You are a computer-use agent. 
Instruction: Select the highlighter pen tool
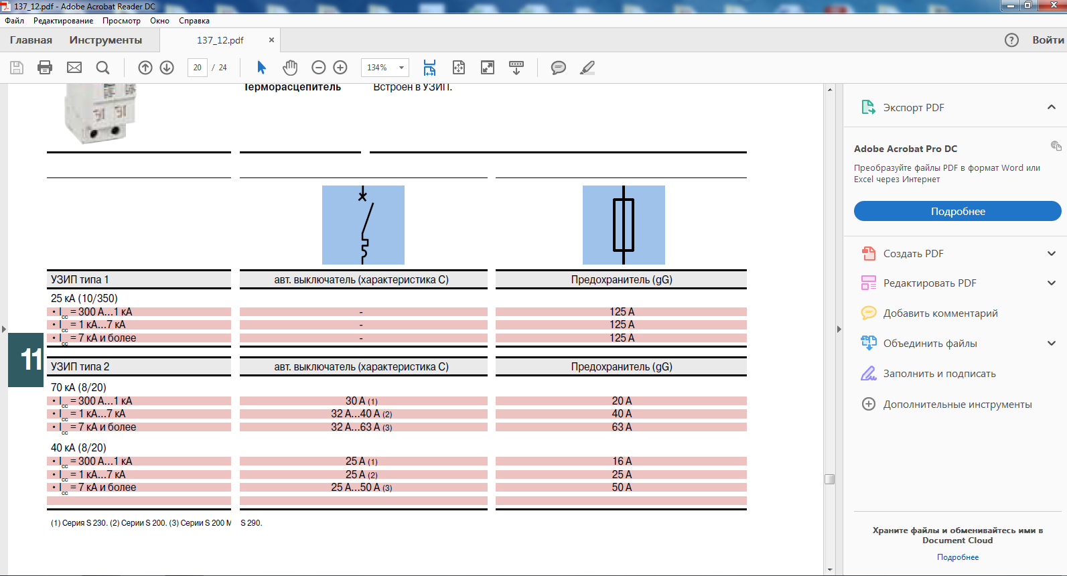tap(587, 68)
